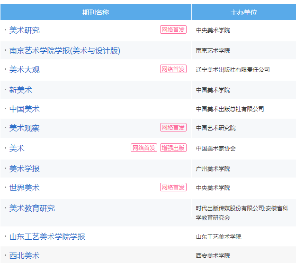Click the 期刊名称 column header
Image resolution: width=296 pixels, height=263 pixels.
(96, 12)
